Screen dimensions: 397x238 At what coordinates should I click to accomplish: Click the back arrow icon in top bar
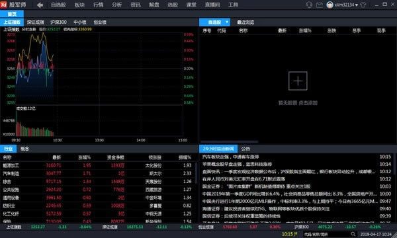pos(40,5)
